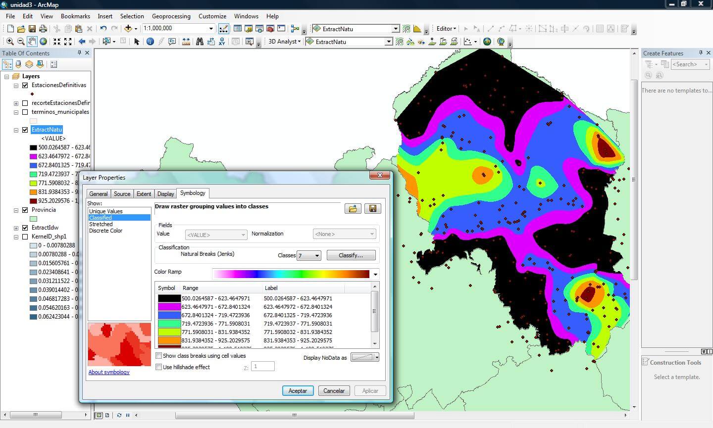This screenshot has height=428, width=713.
Task: Open the Color Ramp selector
Action: click(375, 274)
